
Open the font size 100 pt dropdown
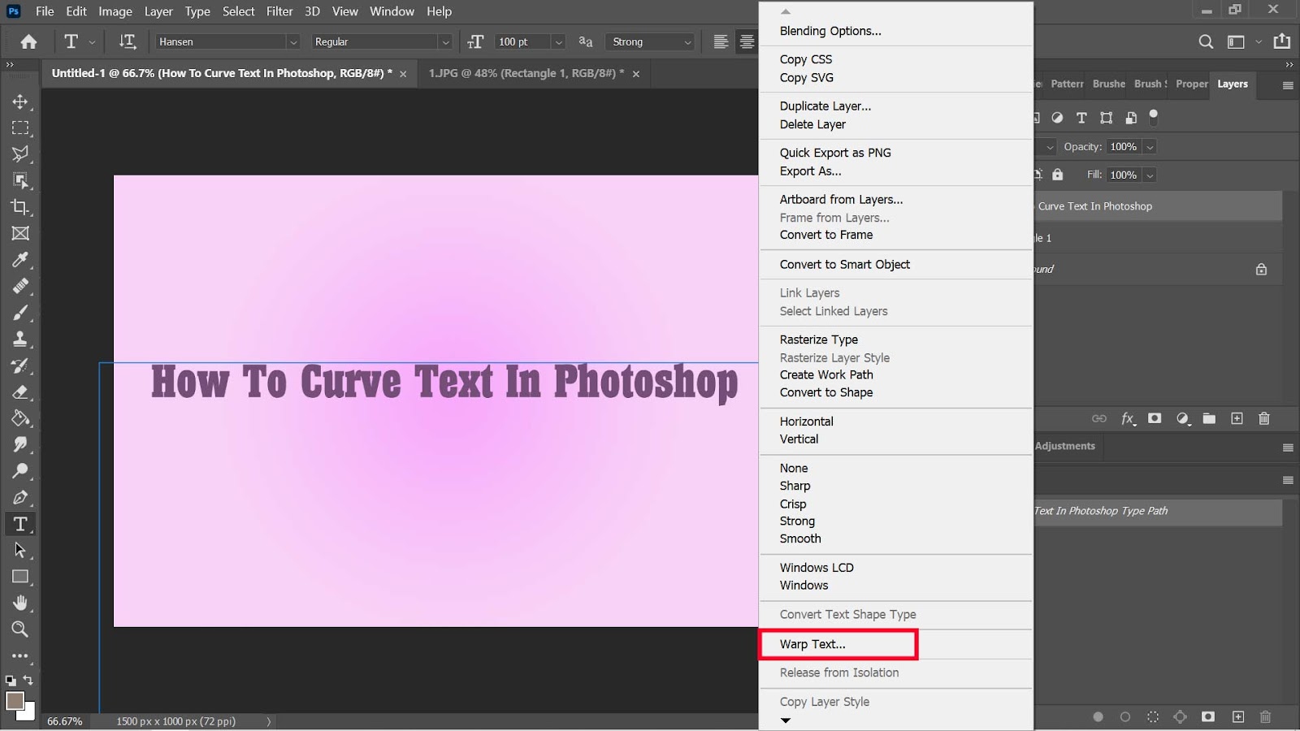[558, 42]
